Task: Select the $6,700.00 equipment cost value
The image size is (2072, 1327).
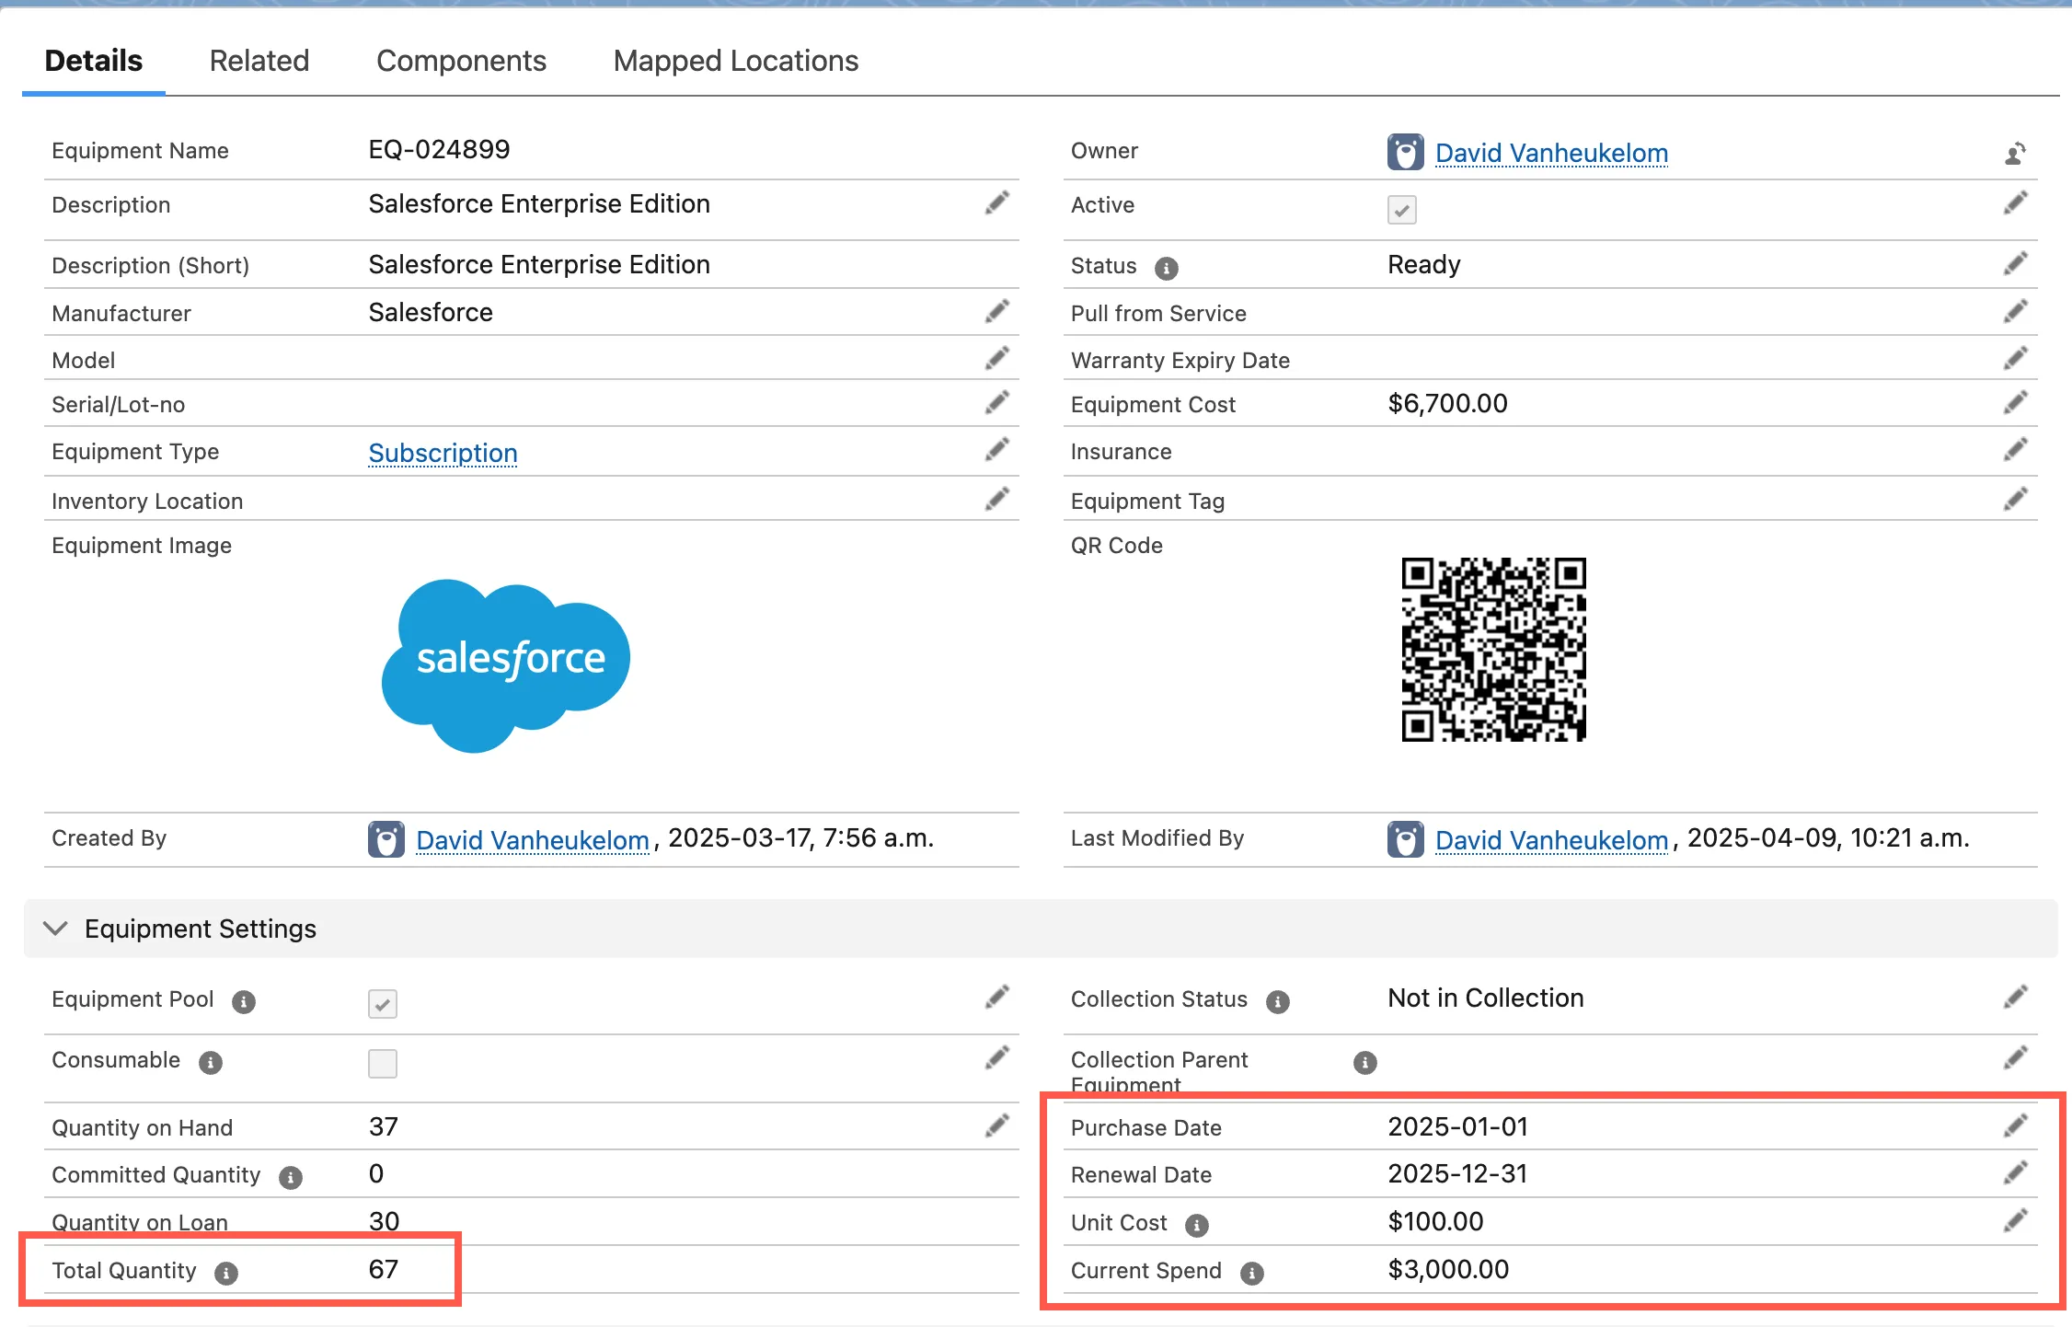Action: (1447, 403)
